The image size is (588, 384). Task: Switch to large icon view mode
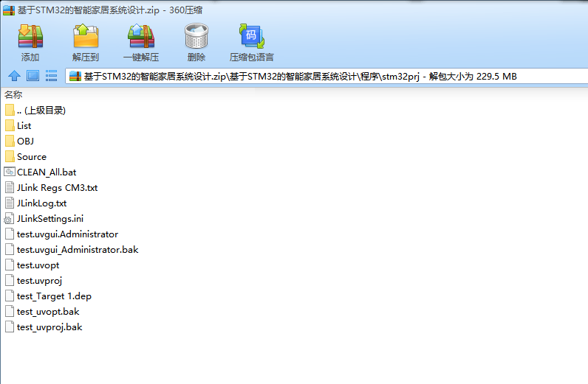pyautogui.click(x=33, y=76)
